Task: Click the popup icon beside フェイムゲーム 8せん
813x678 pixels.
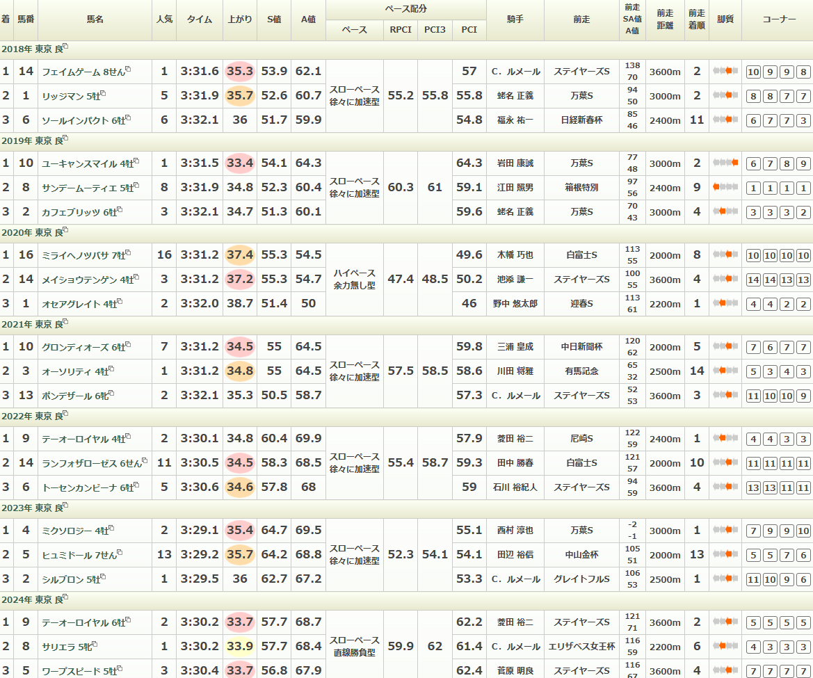Action: [x=128, y=70]
